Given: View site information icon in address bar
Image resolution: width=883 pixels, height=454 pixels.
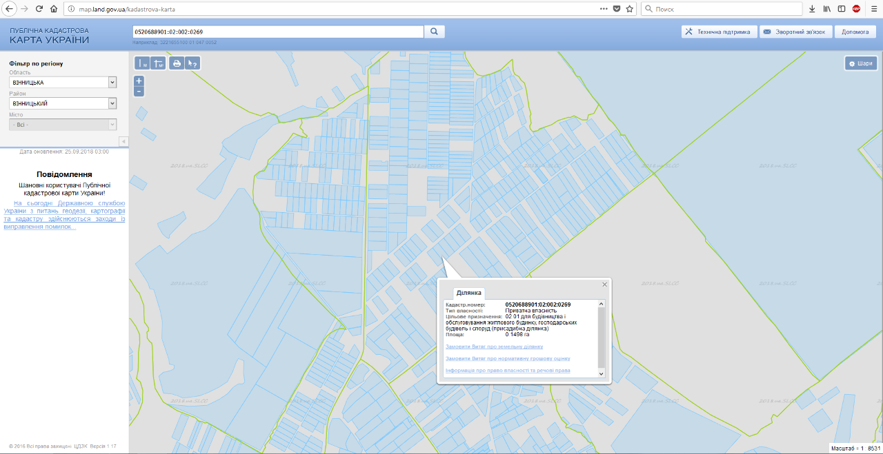Looking at the screenshot, I should pos(71,9).
